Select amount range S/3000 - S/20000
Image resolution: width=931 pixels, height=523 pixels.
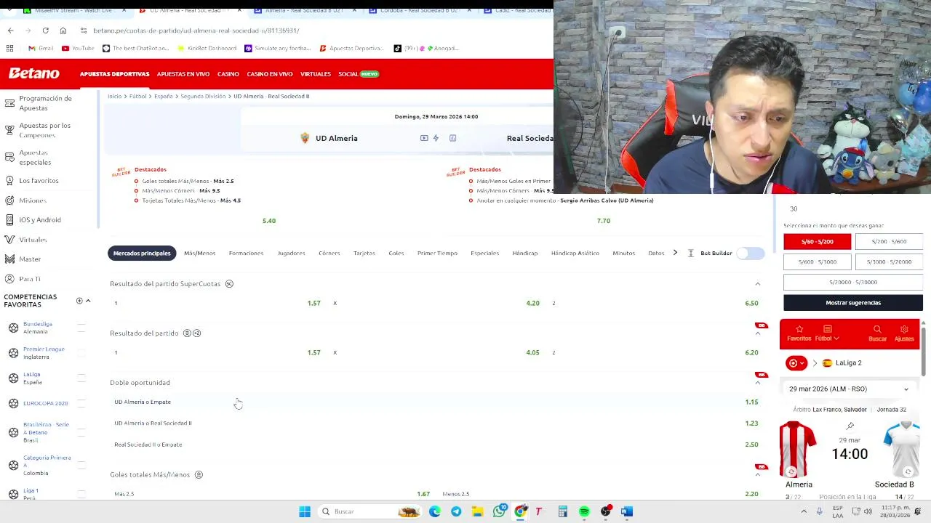[x=889, y=261]
